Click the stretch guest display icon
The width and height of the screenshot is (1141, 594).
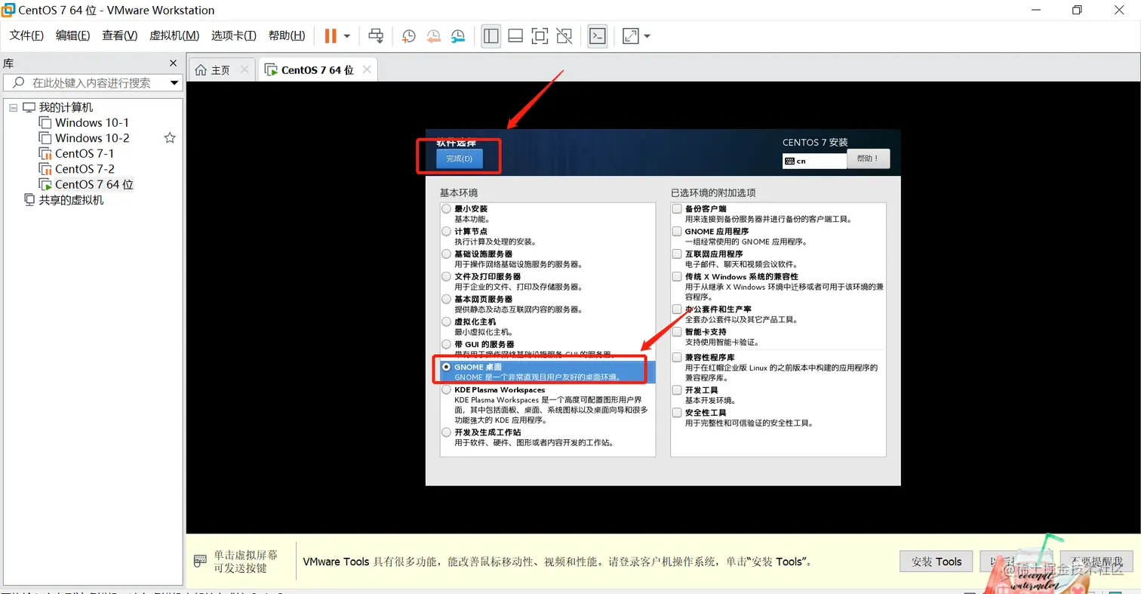[x=630, y=35]
